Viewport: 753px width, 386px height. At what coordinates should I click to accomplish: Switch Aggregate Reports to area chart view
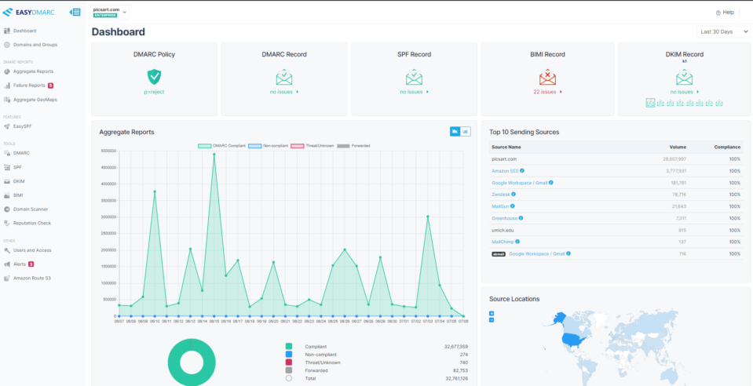coord(455,131)
